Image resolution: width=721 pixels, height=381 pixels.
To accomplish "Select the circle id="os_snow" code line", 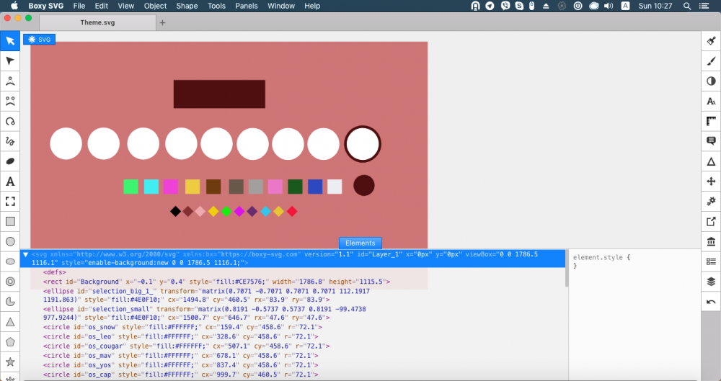I will tap(182, 327).
